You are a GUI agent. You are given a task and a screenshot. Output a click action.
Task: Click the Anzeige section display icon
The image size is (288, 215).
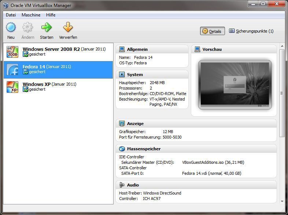tap(122, 124)
